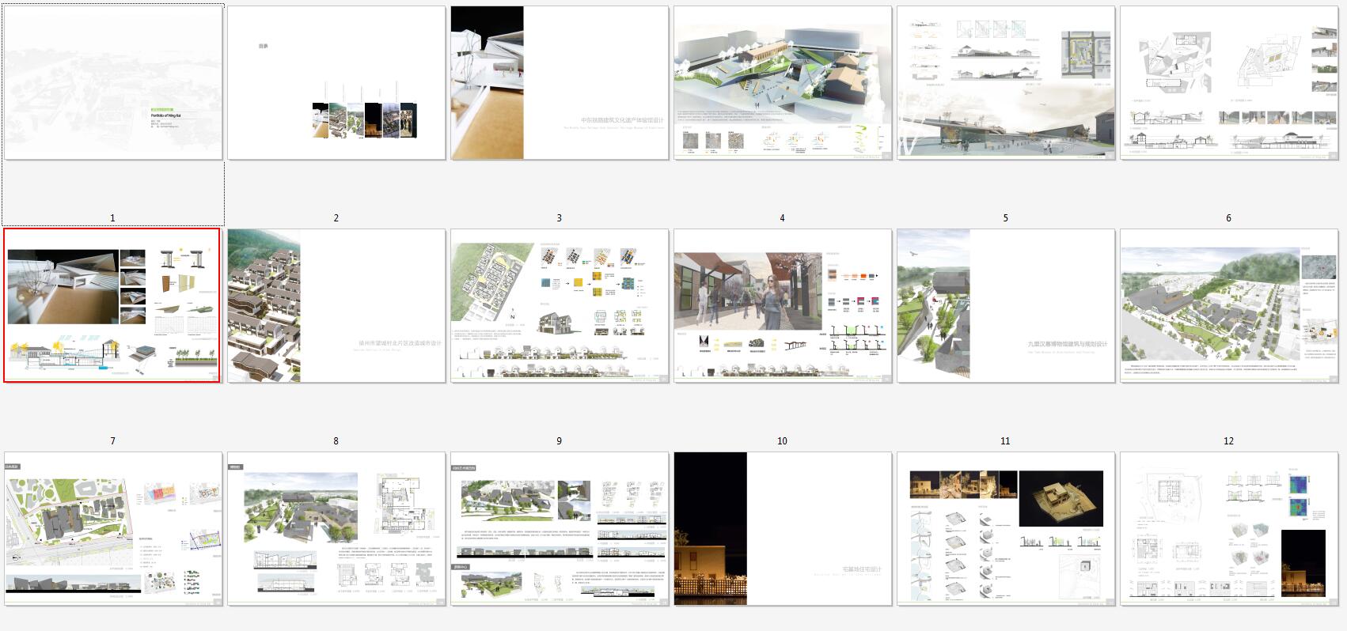Select slide 12, the museum aerial view
The image size is (1347, 631).
point(1229,306)
